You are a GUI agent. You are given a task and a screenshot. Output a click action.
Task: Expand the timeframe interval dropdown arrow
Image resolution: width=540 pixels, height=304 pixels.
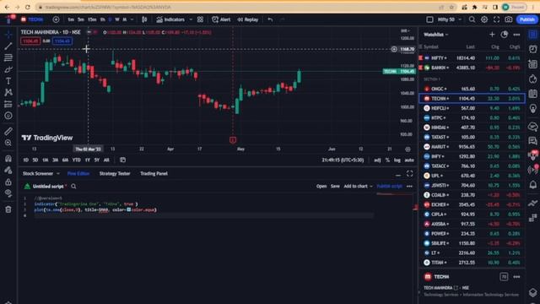(132, 19)
